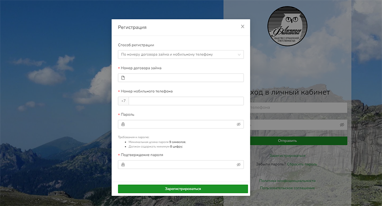Click into the Подтверждение пароля input field
This screenshot has height=206, width=382.
coord(180,165)
